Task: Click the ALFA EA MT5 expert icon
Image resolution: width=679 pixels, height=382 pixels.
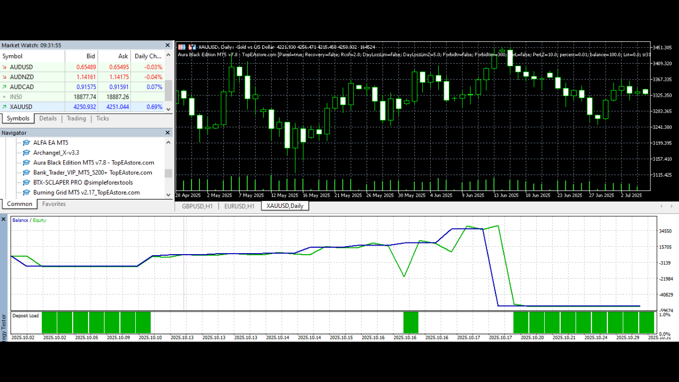Action: click(x=27, y=143)
